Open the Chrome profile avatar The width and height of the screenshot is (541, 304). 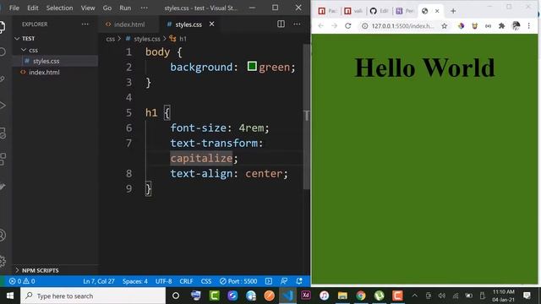[x=516, y=26]
